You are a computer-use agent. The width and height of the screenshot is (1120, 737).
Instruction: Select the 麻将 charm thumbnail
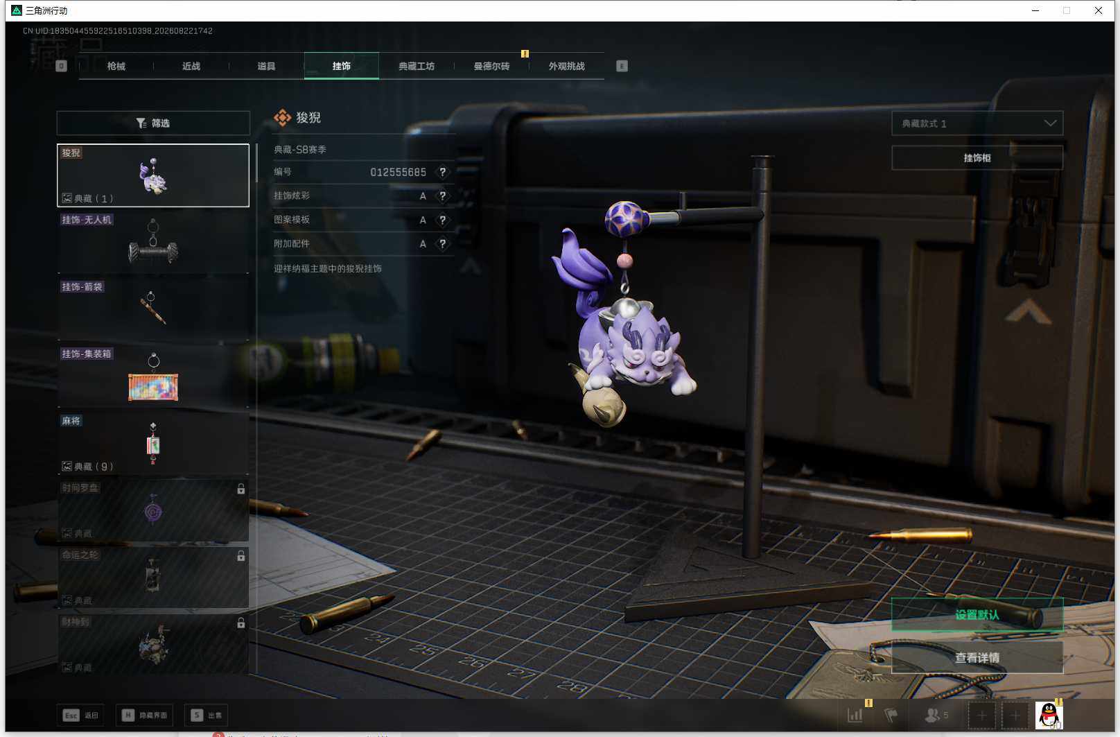pos(153,444)
